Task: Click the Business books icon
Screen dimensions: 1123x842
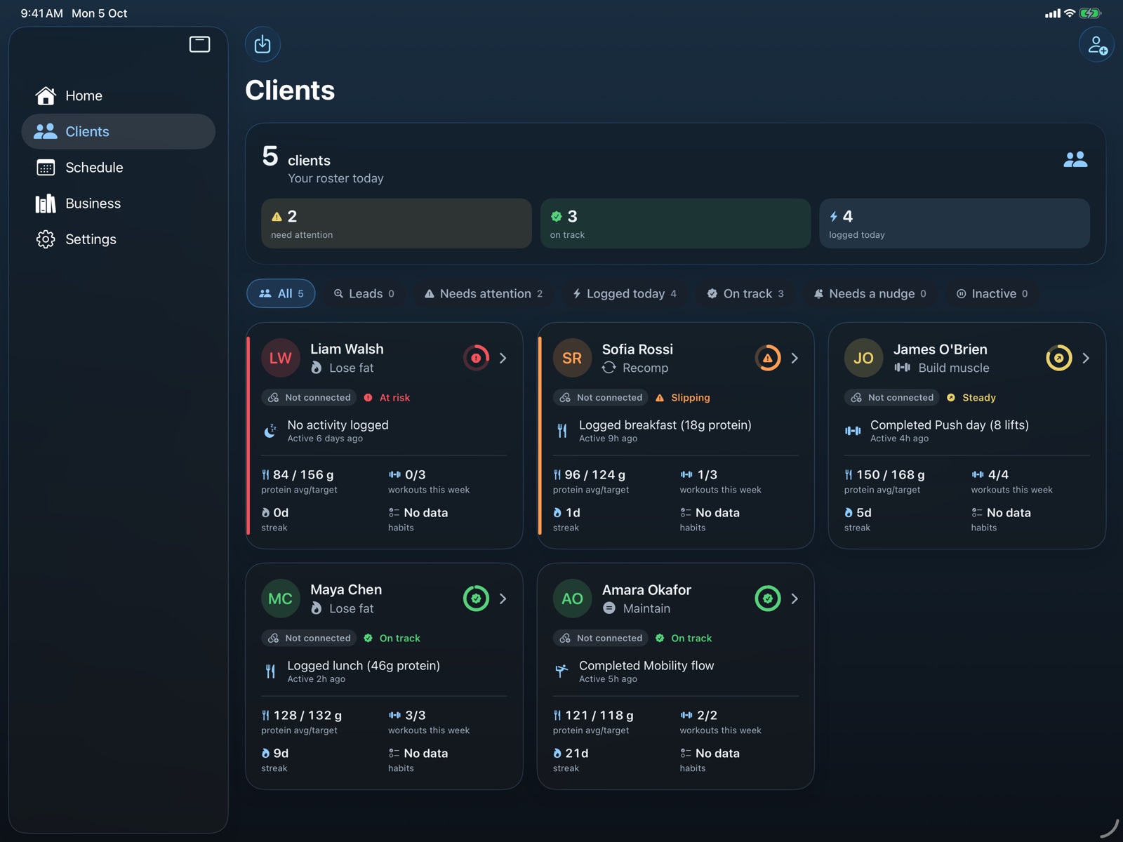Action: [x=46, y=203]
